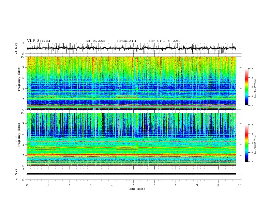Click the ch.1 spectrogram color scale bar

[246, 87]
